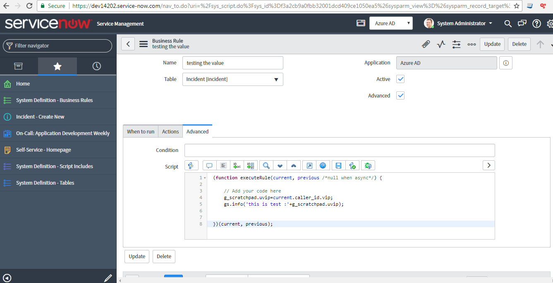
Task: Click the Update button in the form header
Action: click(x=492, y=44)
